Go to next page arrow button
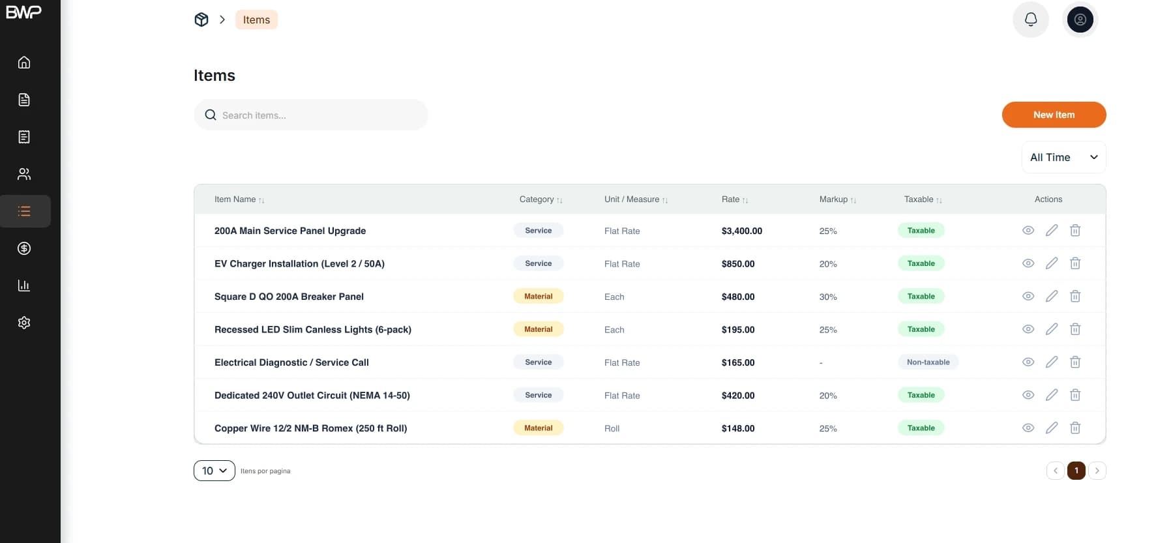Screen dimensions: 1171x543 click(1097, 471)
